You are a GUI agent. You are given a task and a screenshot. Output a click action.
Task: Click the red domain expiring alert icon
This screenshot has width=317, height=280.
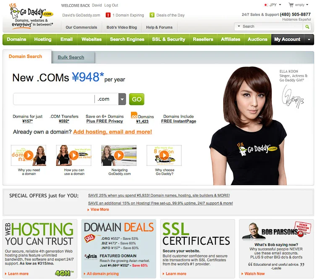108,15
